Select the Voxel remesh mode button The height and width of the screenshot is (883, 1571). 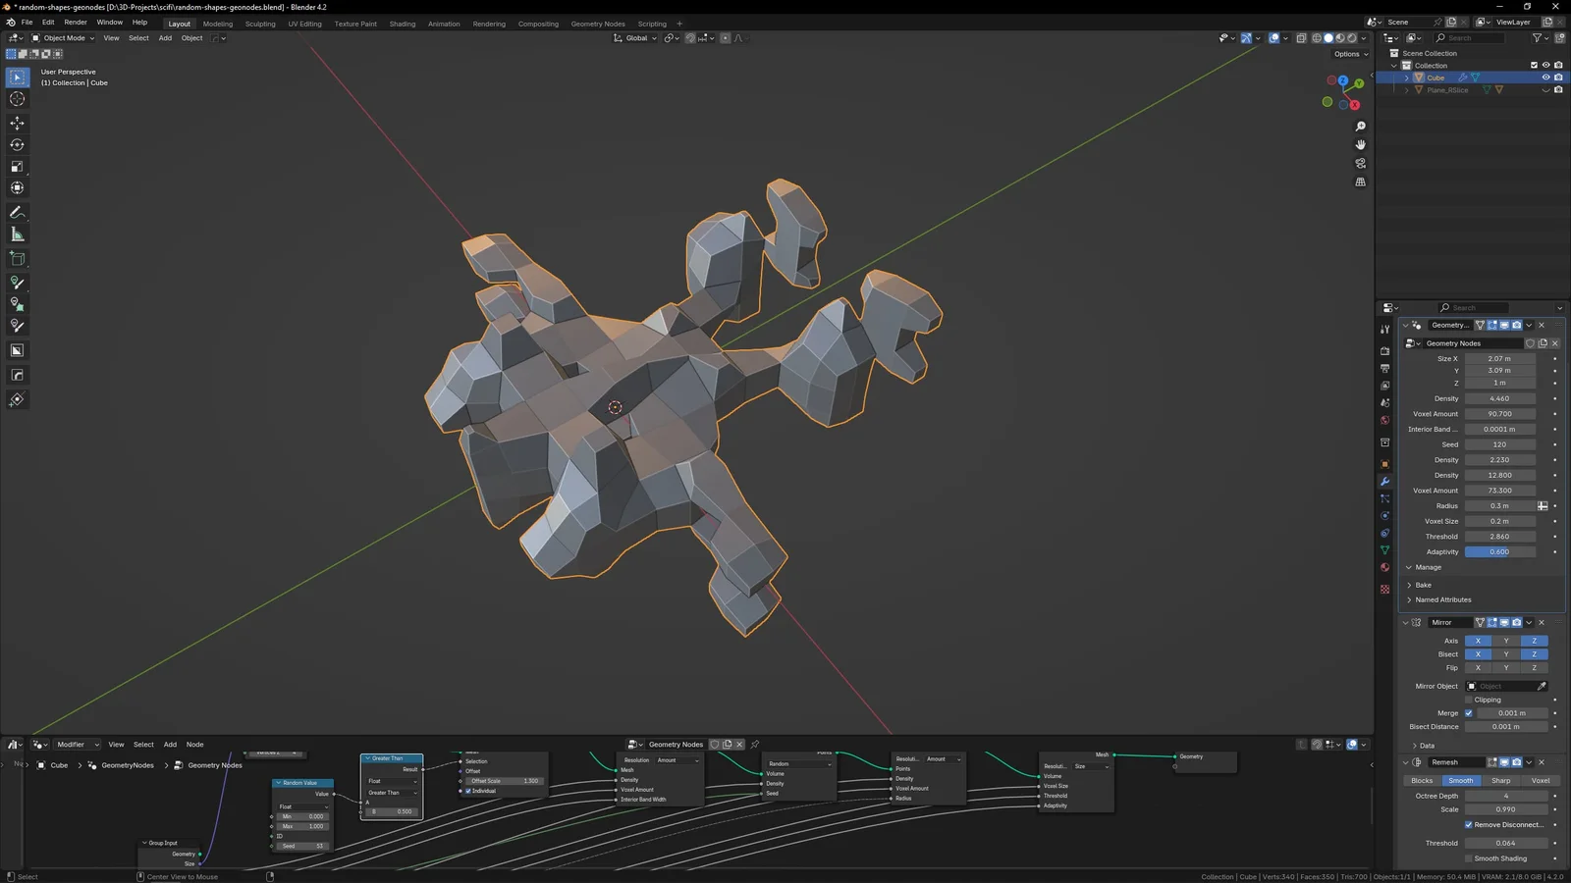pos(1540,781)
